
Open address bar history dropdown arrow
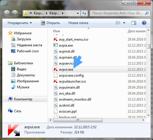pos(78,13)
